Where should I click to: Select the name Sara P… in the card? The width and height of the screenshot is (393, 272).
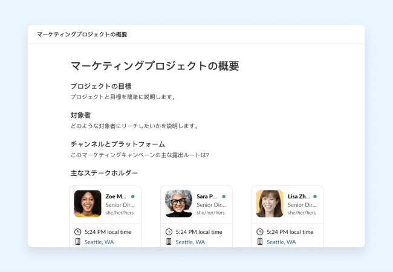[x=207, y=196]
